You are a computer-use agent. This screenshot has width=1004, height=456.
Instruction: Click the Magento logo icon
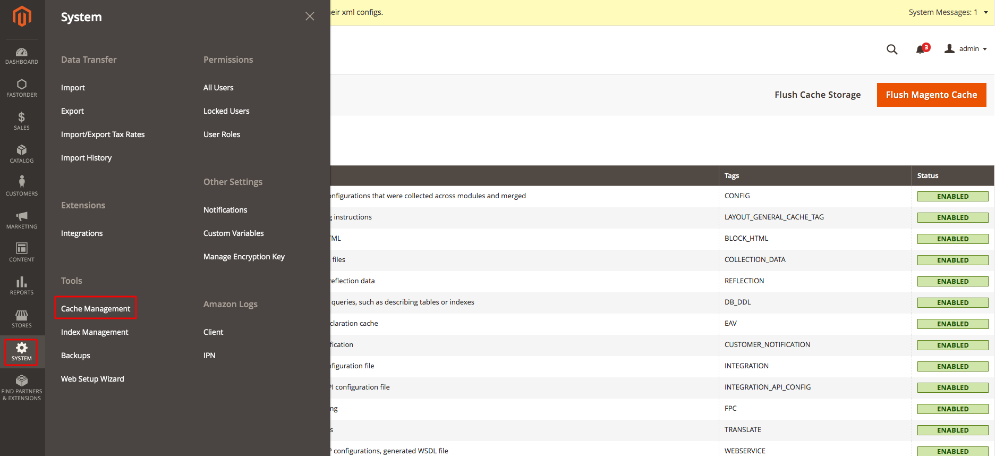22,16
